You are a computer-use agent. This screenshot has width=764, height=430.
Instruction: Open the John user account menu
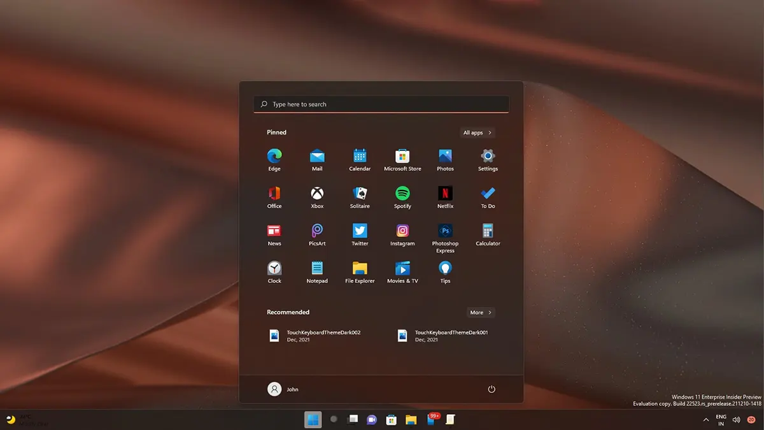tap(283, 389)
